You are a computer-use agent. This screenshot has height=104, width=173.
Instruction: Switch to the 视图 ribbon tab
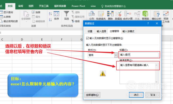tap(31, 6)
